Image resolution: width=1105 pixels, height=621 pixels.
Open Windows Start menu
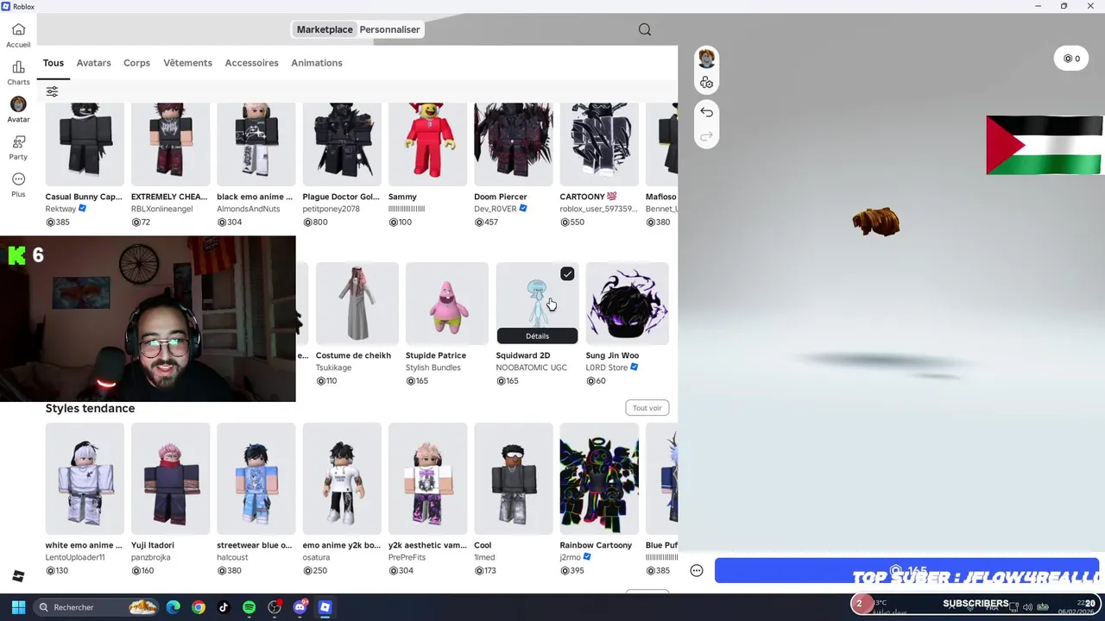point(18,607)
